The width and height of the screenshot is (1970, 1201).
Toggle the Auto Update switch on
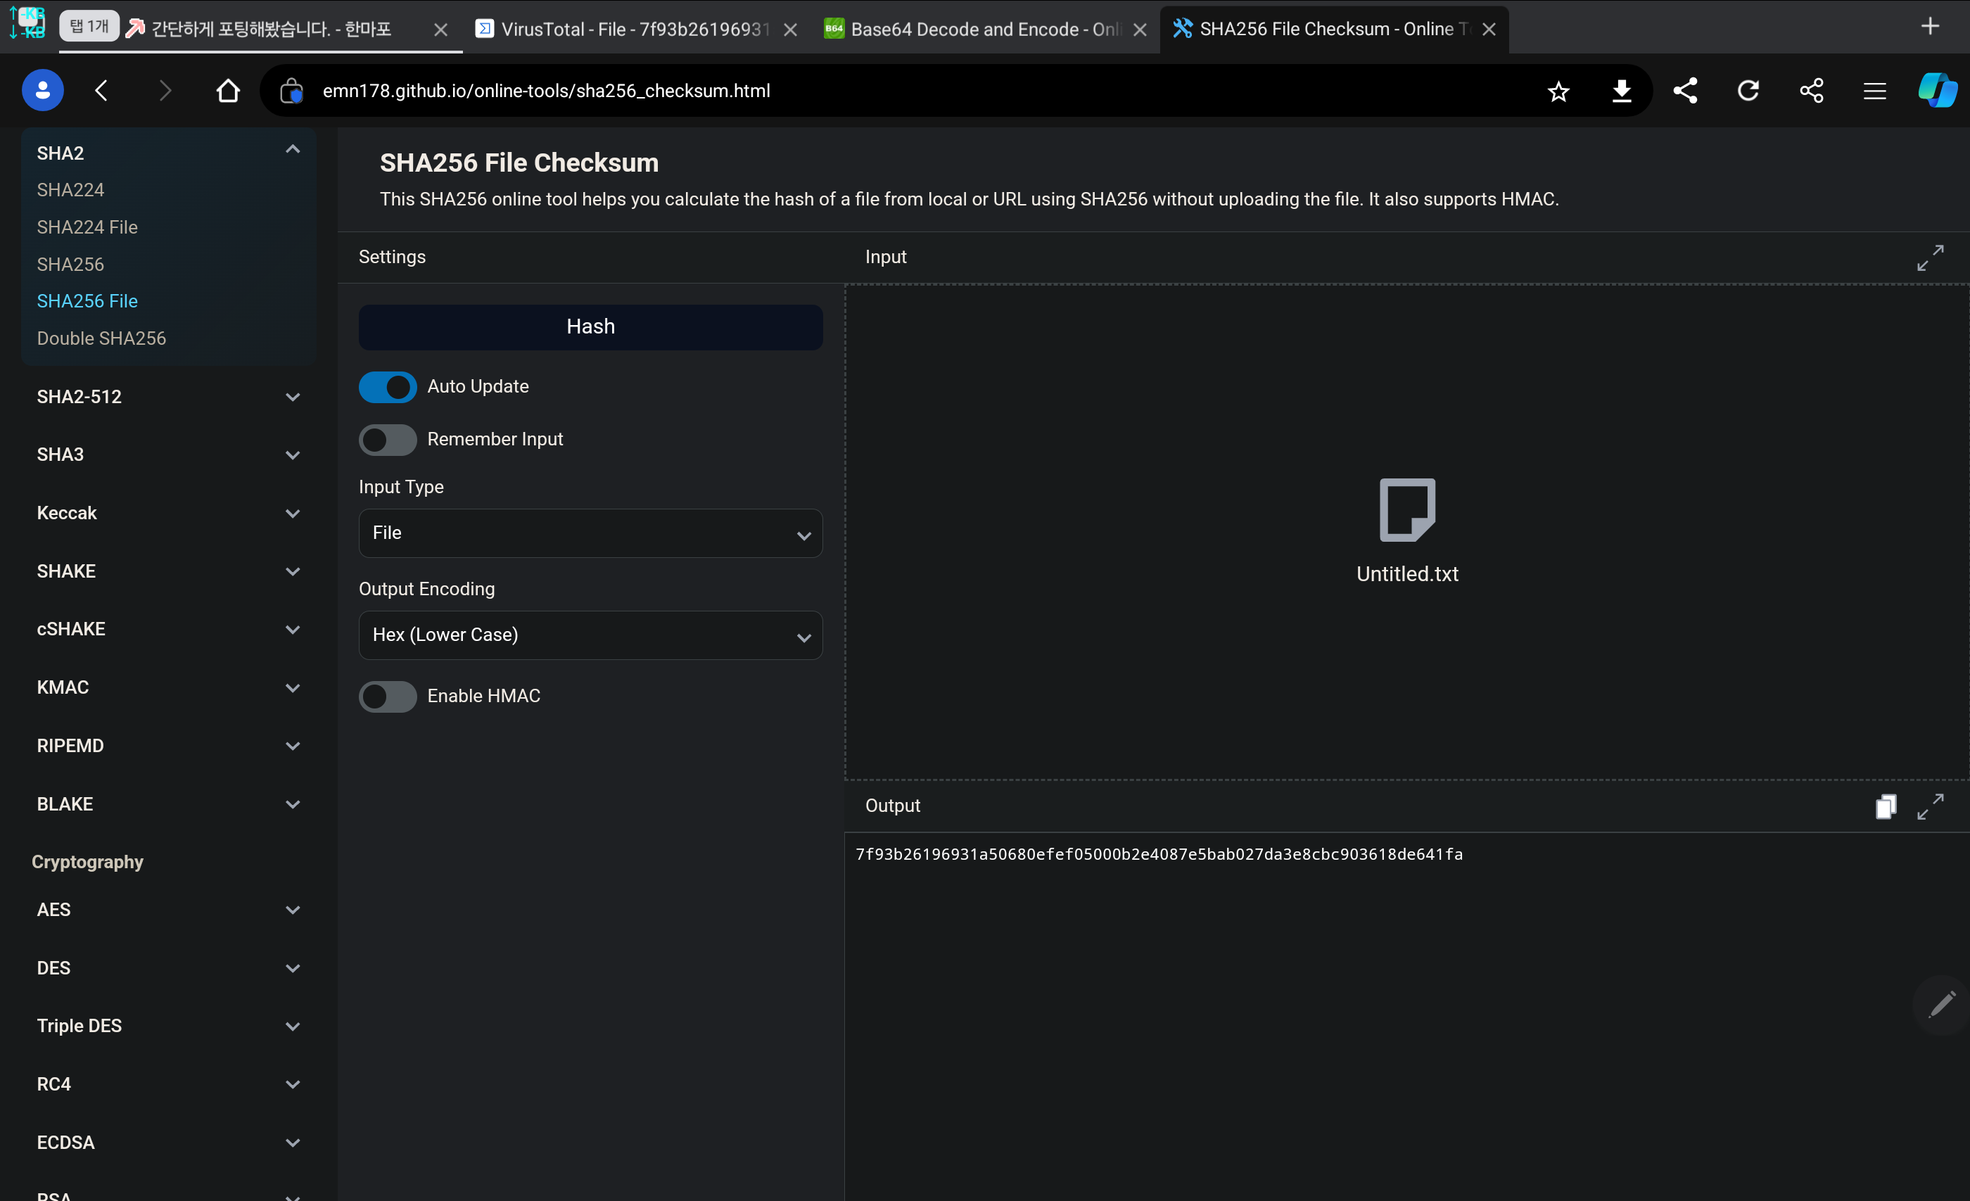point(387,387)
